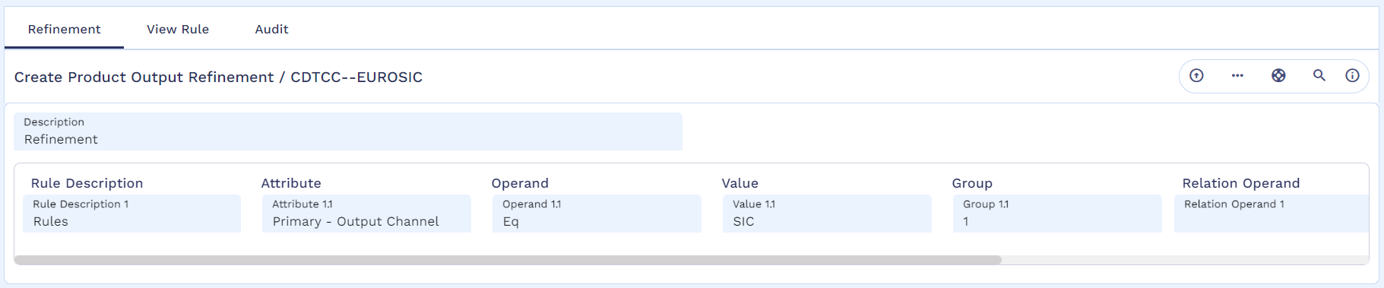Open the three-dots more options menu
Viewport: 1384px width, 288px height.
coord(1237,75)
